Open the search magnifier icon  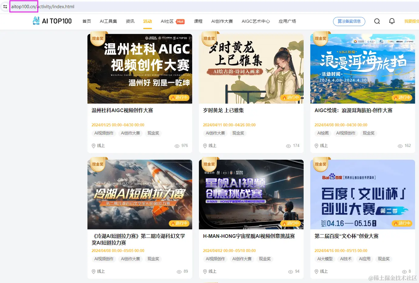pos(377,21)
